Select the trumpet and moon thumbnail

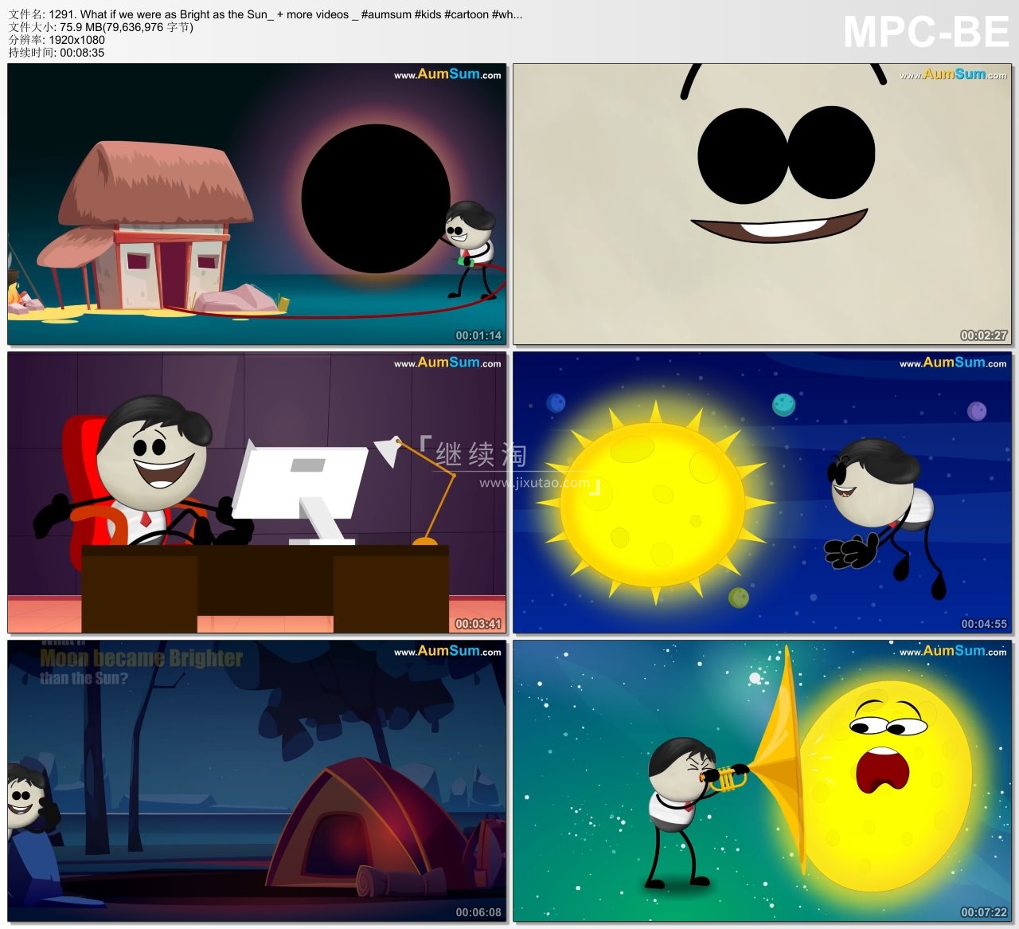[x=762, y=781]
